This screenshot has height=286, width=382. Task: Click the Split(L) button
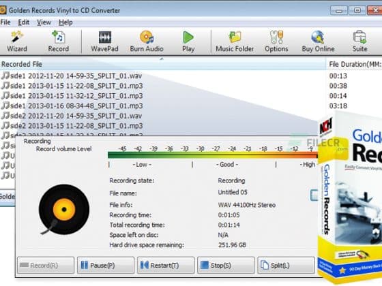[x=286, y=265]
